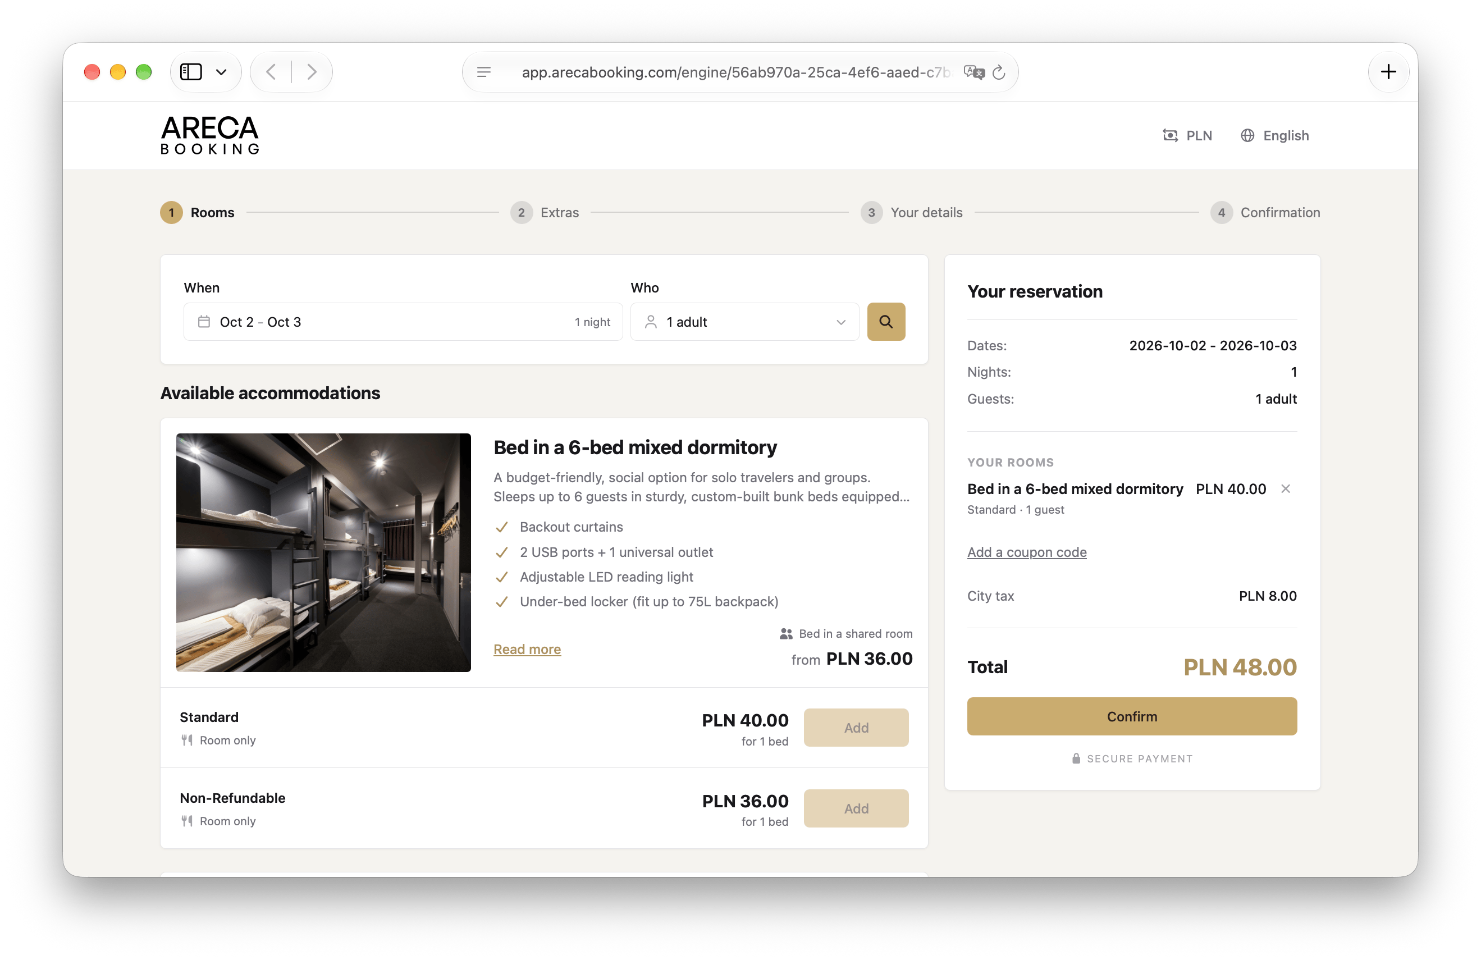The image size is (1481, 960).
Task: Click the 1 night label in date field
Action: point(592,322)
